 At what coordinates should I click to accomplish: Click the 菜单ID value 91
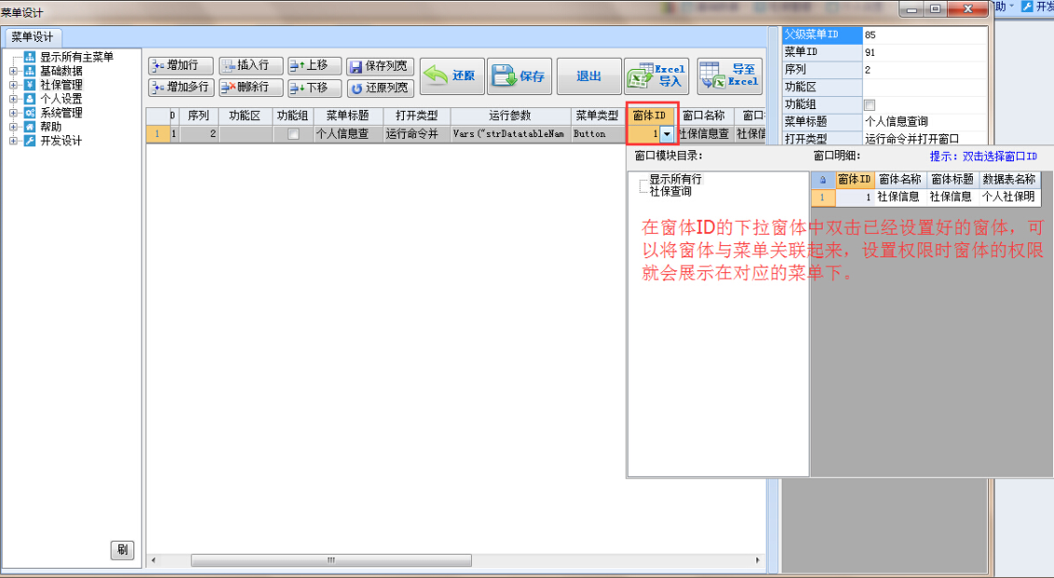click(924, 52)
